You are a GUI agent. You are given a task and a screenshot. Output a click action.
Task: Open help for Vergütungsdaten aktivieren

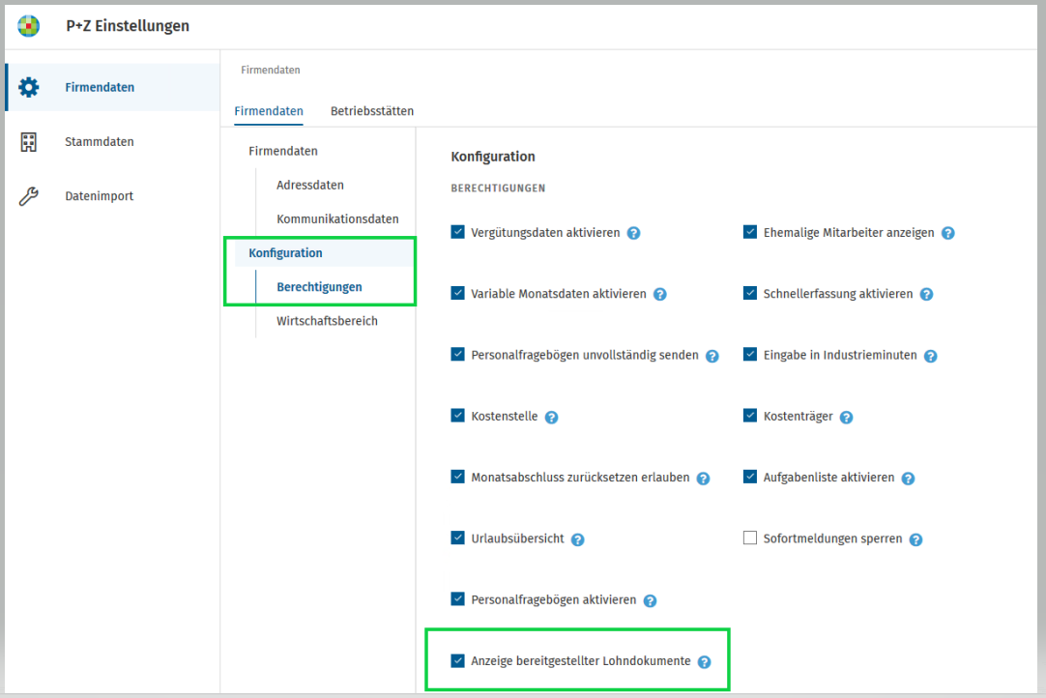pyautogui.click(x=636, y=232)
